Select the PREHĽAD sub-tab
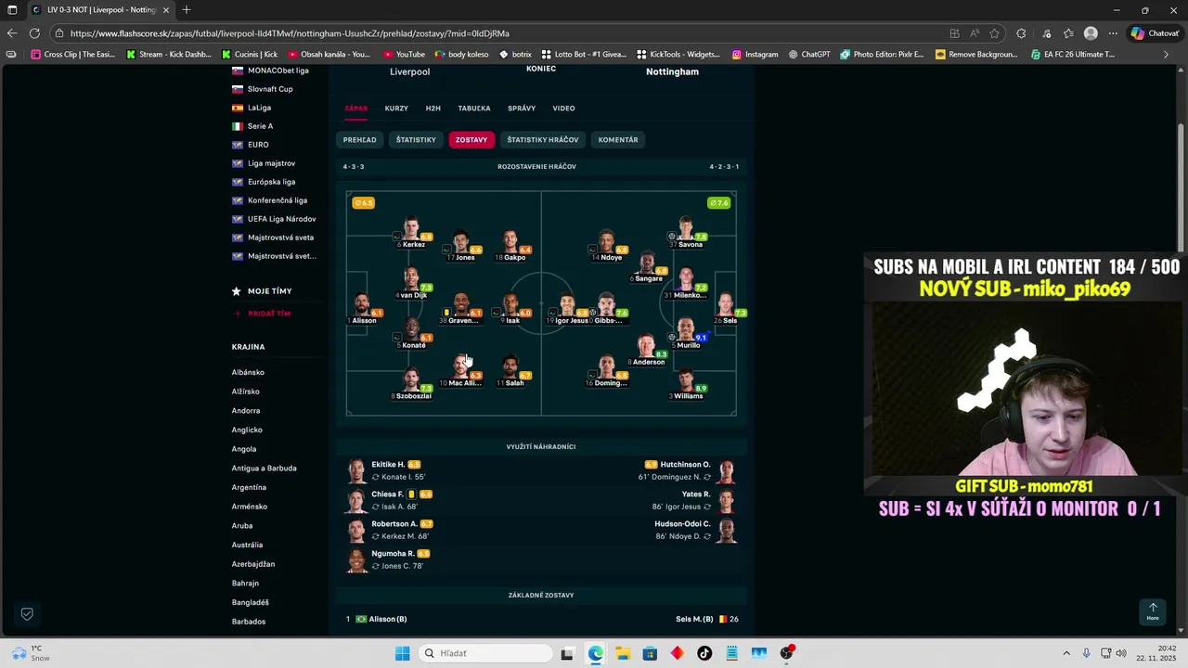This screenshot has height=668, width=1188. [x=360, y=140]
